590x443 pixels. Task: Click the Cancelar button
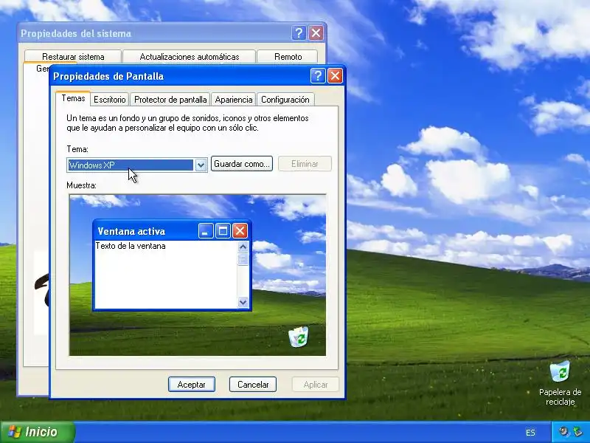tap(253, 384)
